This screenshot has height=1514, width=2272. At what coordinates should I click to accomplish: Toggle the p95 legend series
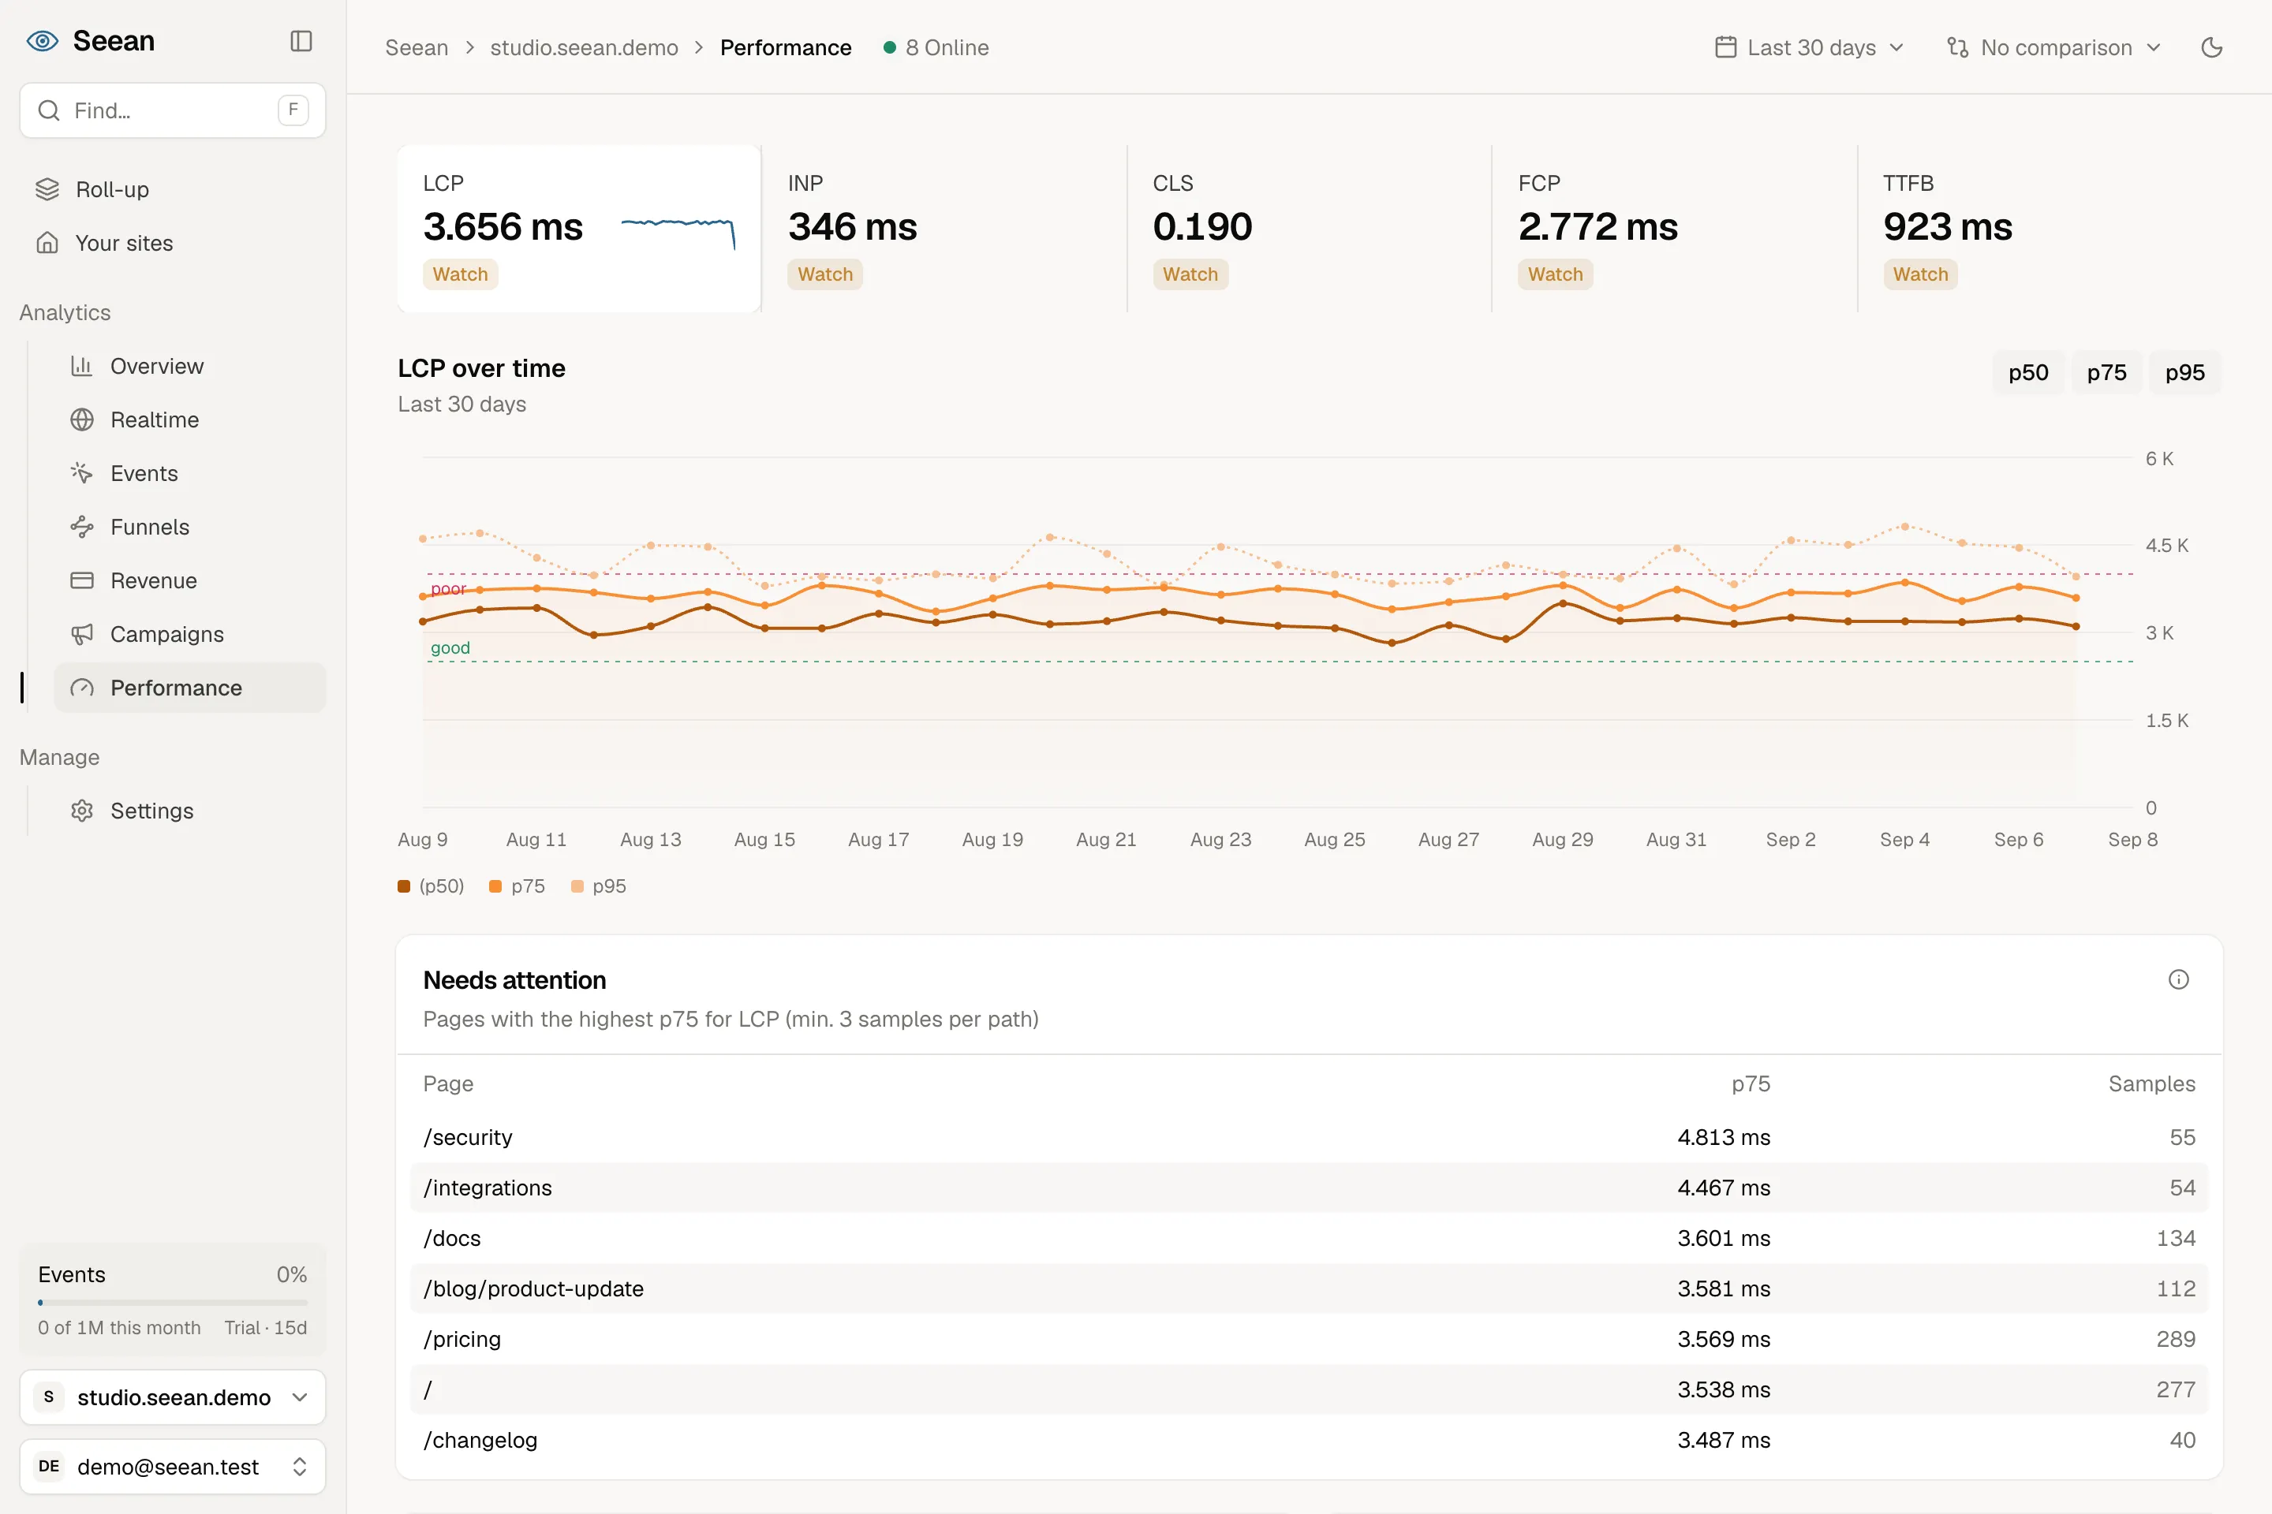pyautogui.click(x=598, y=886)
